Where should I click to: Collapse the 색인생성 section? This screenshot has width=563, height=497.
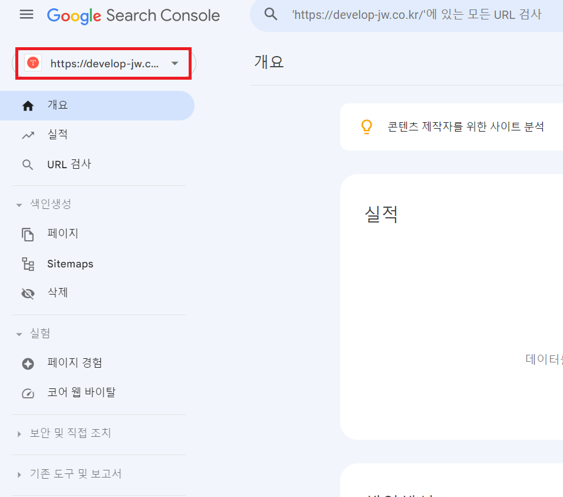click(x=19, y=205)
